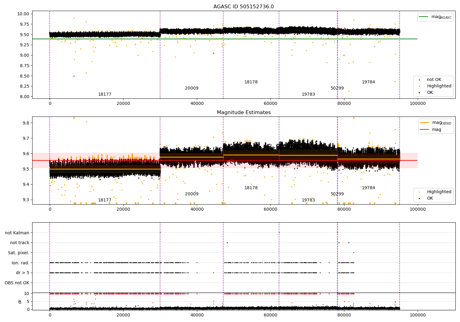Click the 9.6 y-tick of middle plot
This screenshot has width=460, height=322.
pos(26,154)
